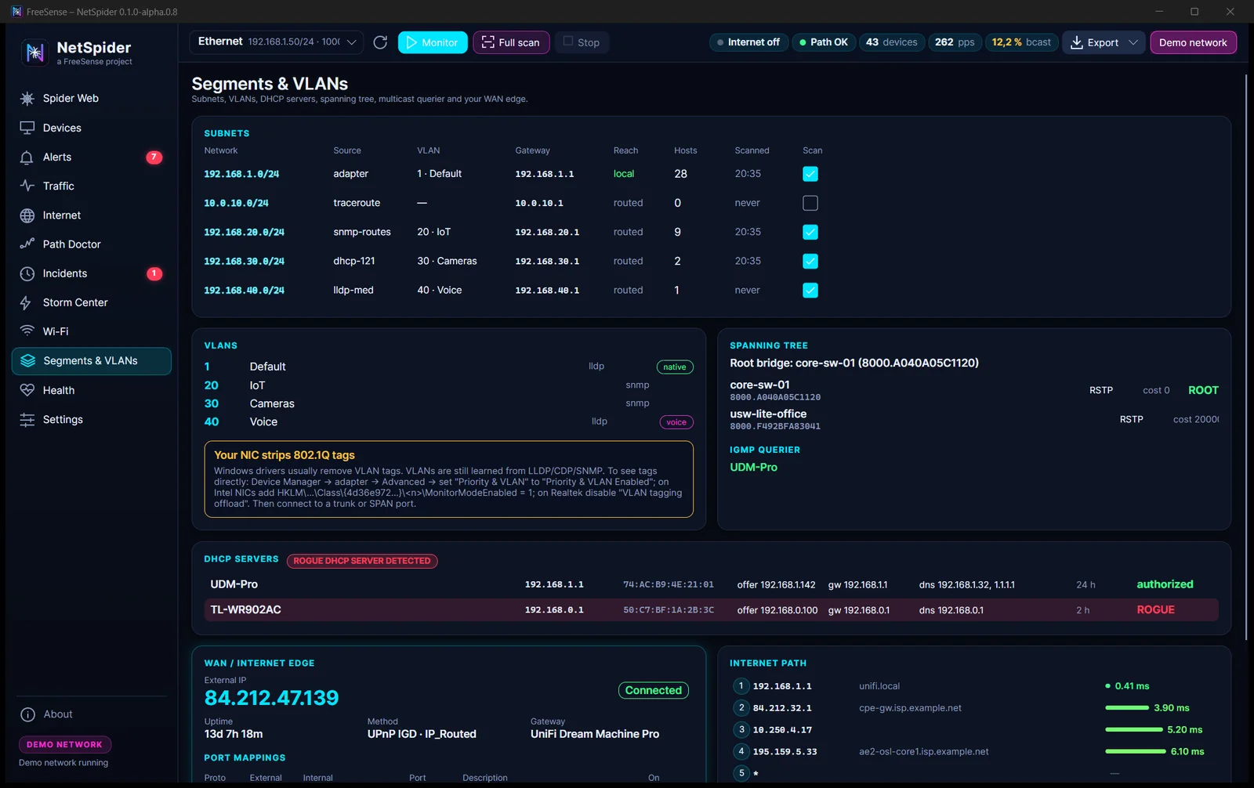Open the Wi-Fi page
The width and height of the screenshot is (1254, 788).
91,331
